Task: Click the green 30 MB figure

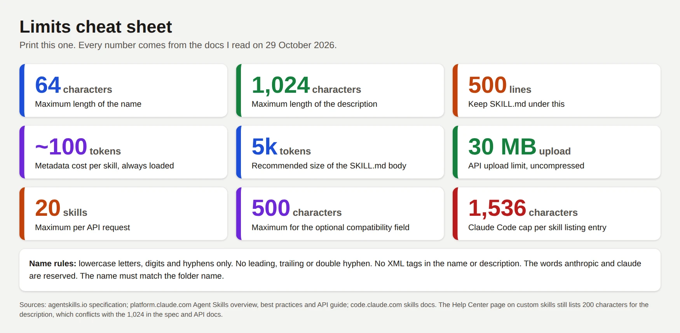Action: click(502, 147)
